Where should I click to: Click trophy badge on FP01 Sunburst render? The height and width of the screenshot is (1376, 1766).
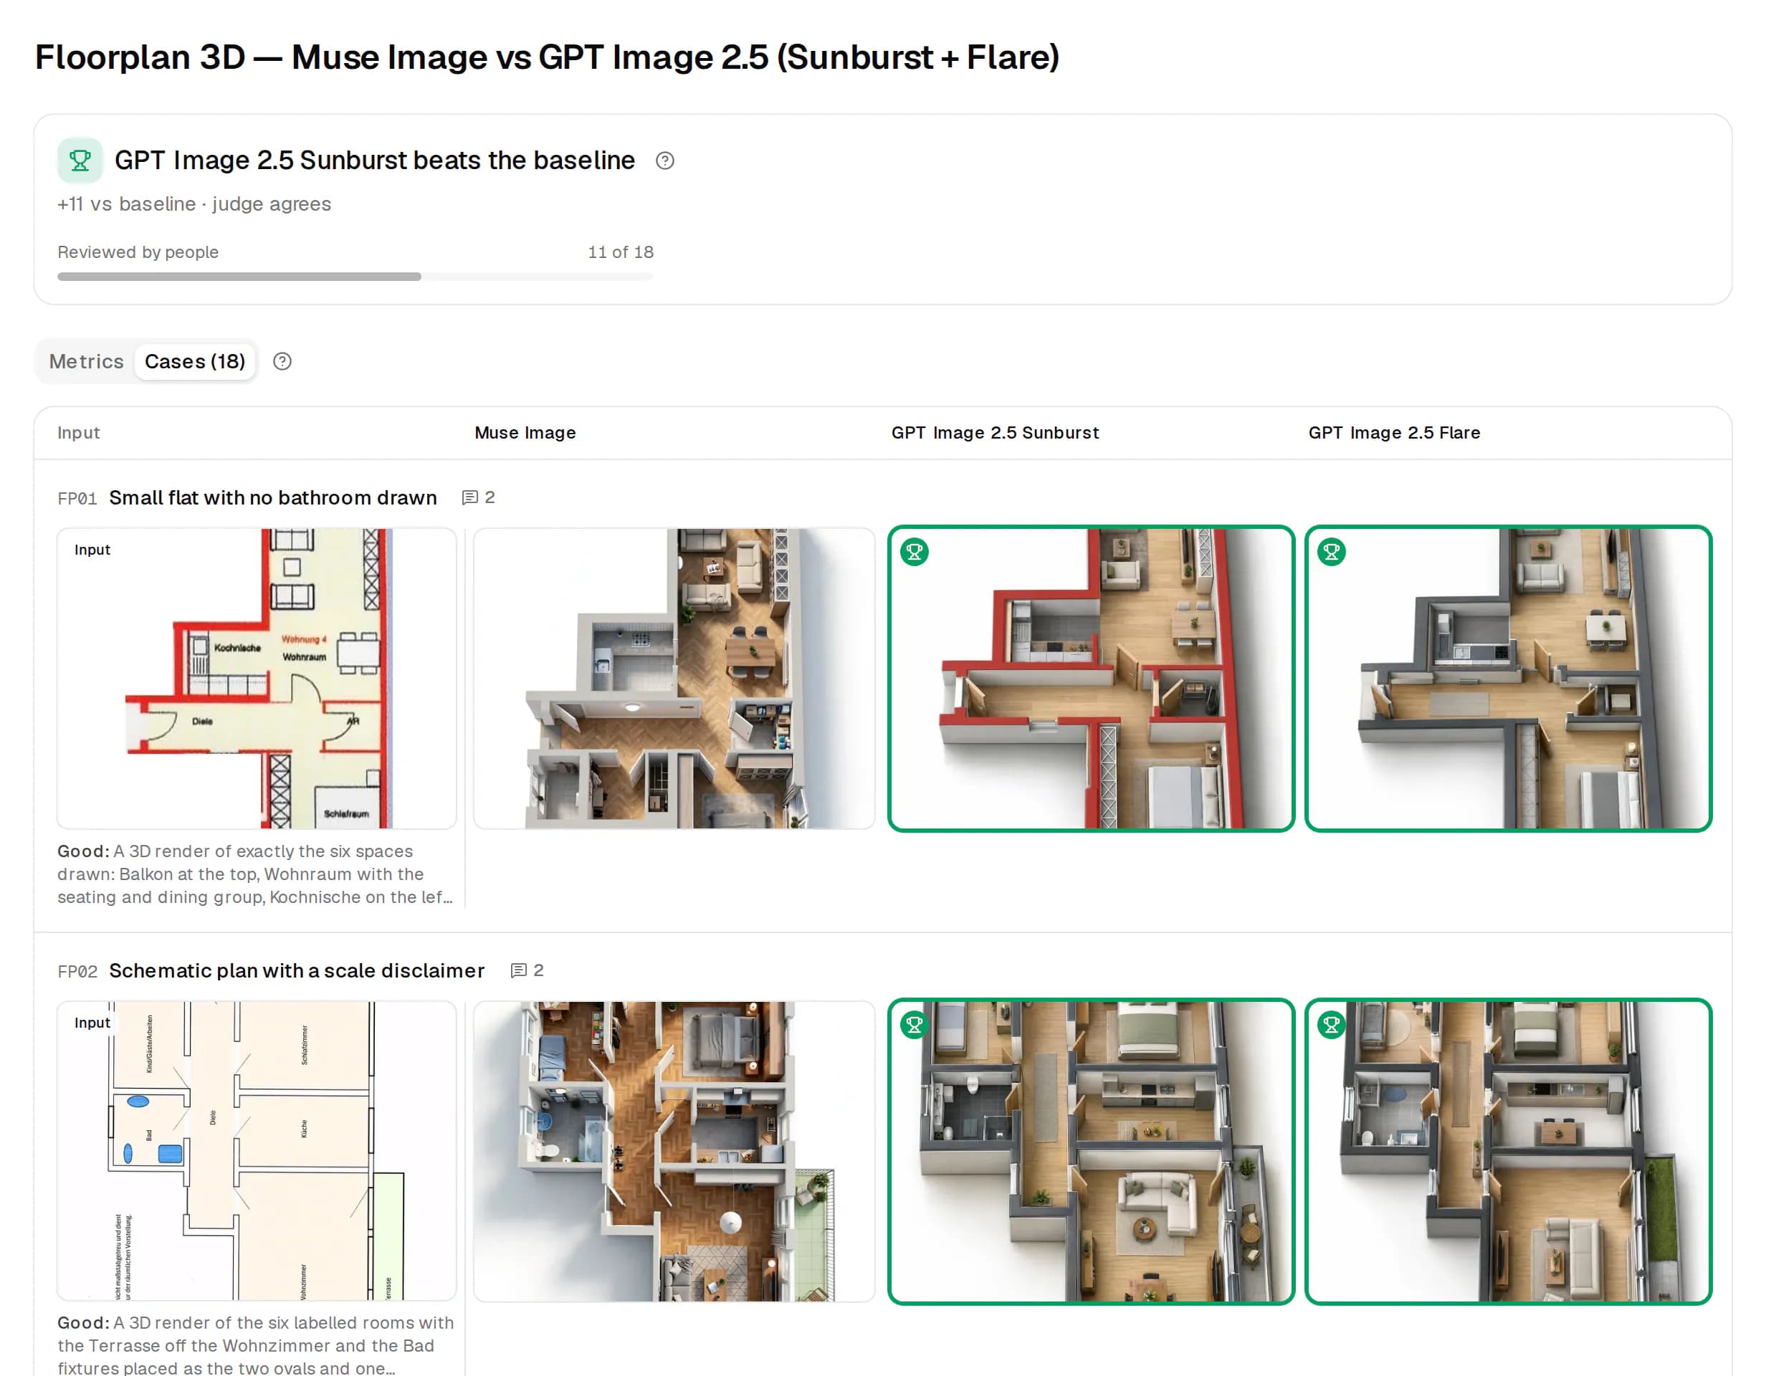point(915,552)
